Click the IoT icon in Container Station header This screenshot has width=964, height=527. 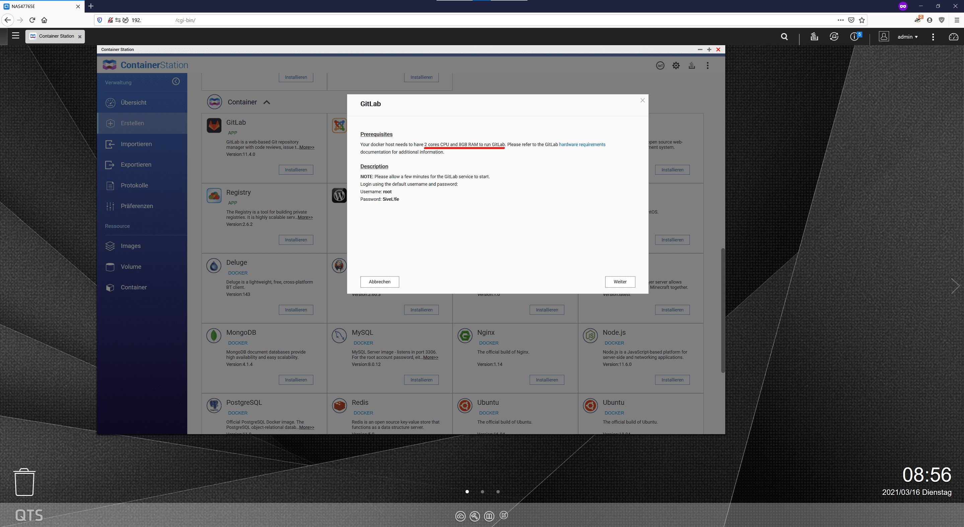(x=660, y=66)
